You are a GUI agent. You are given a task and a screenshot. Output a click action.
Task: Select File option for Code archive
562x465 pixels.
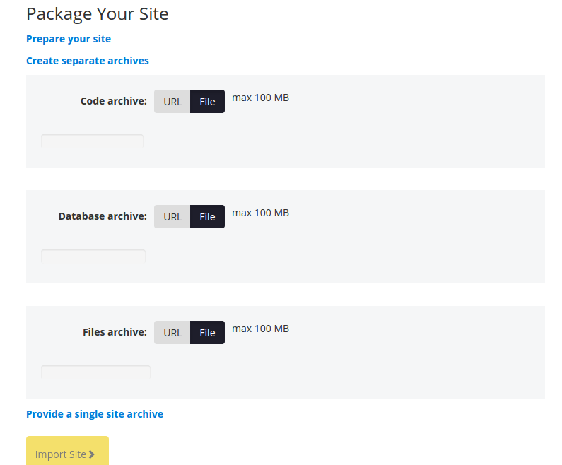point(207,102)
